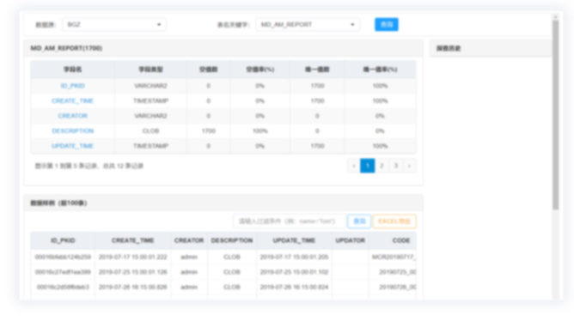The image size is (574, 321).
Task: Click the sample data query button
Action: (359, 221)
